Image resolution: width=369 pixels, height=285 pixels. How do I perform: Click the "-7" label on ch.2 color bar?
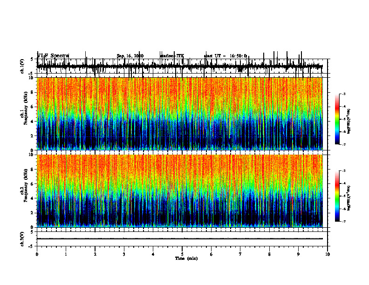[344, 222]
